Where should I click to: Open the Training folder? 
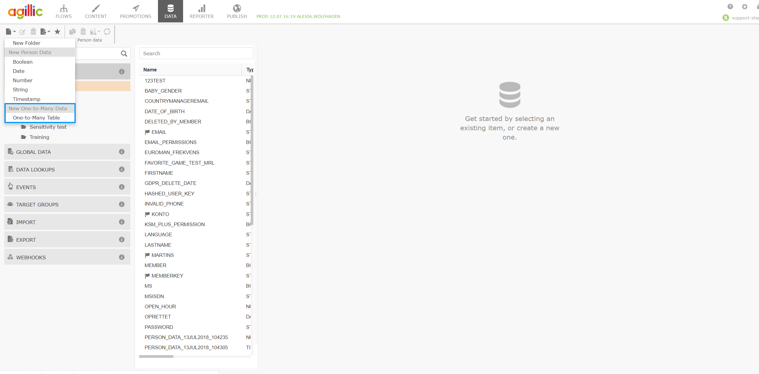tap(39, 137)
